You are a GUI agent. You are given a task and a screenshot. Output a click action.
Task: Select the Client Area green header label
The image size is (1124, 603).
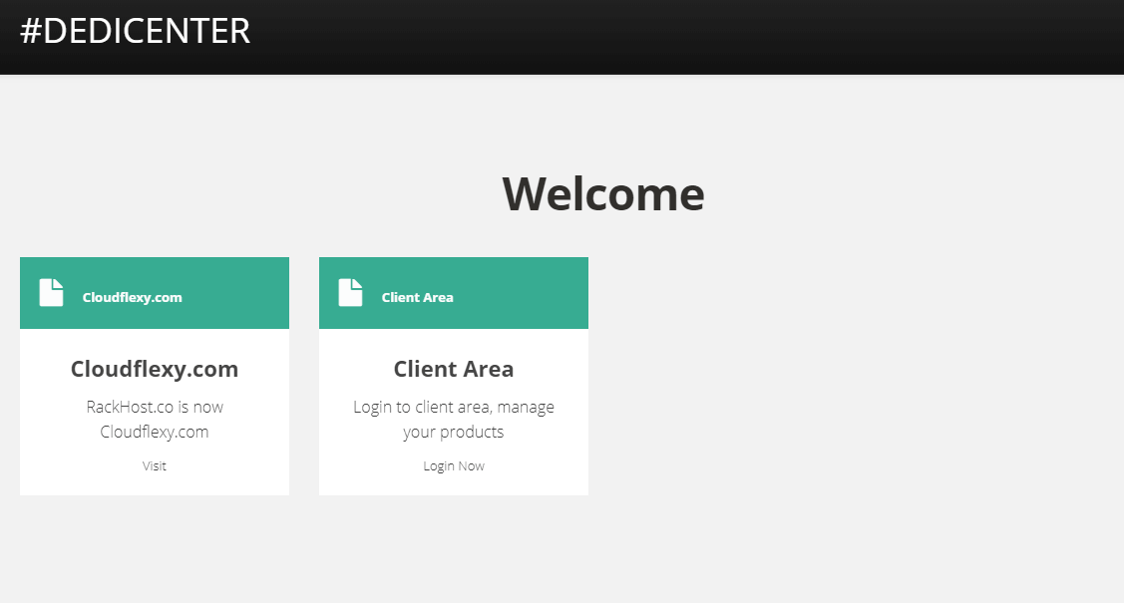point(417,297)
